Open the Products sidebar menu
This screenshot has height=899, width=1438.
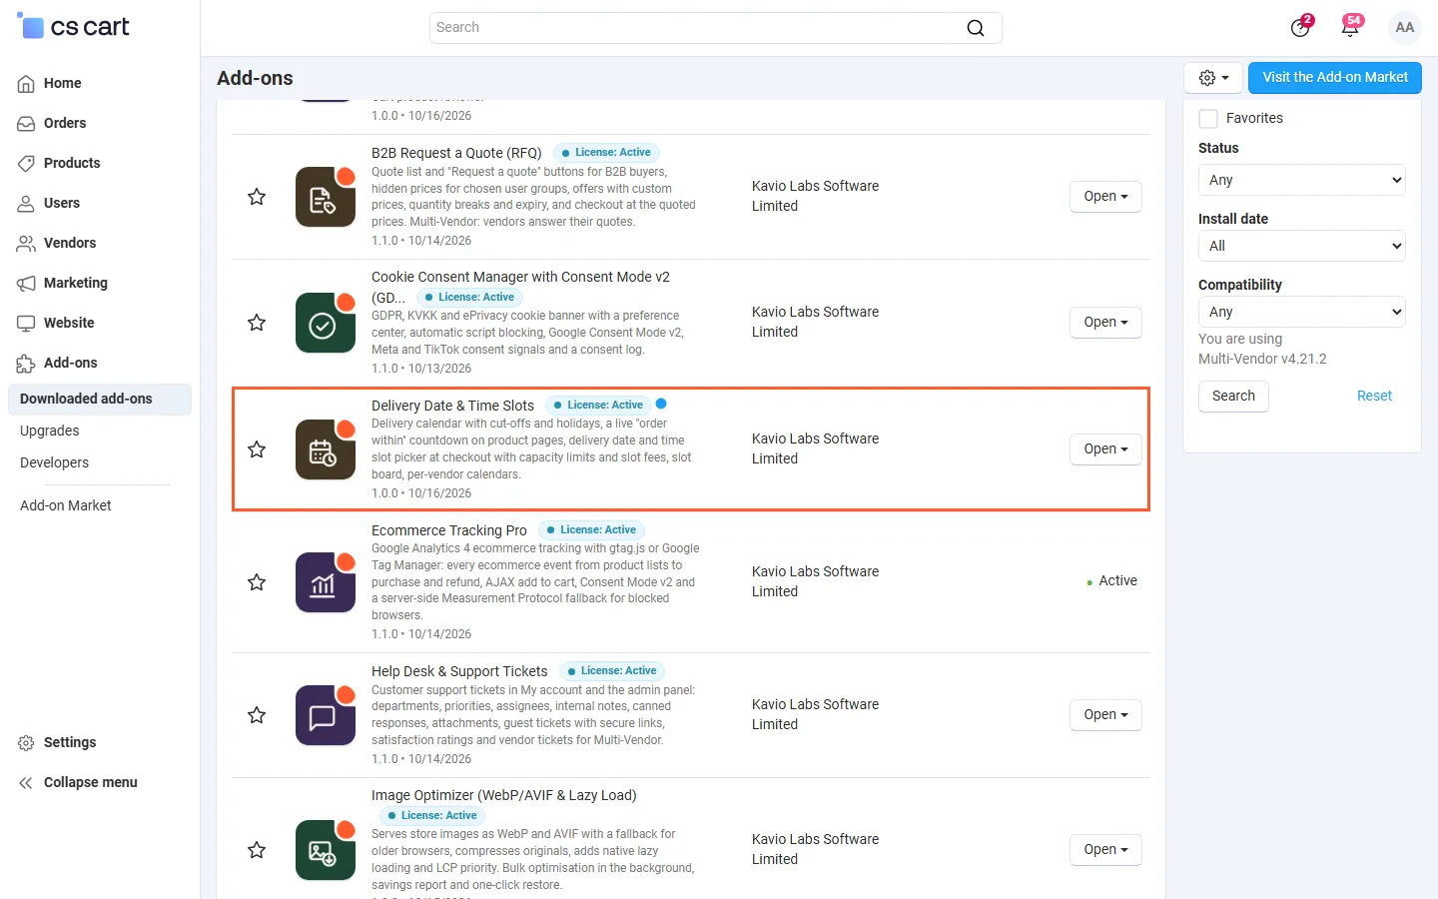[72, 163]
